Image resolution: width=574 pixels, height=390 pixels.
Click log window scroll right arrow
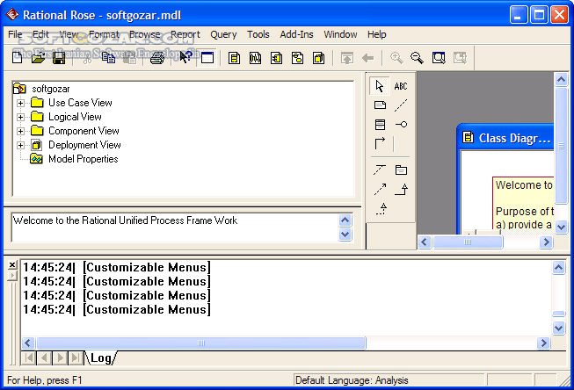coord(543,343)
